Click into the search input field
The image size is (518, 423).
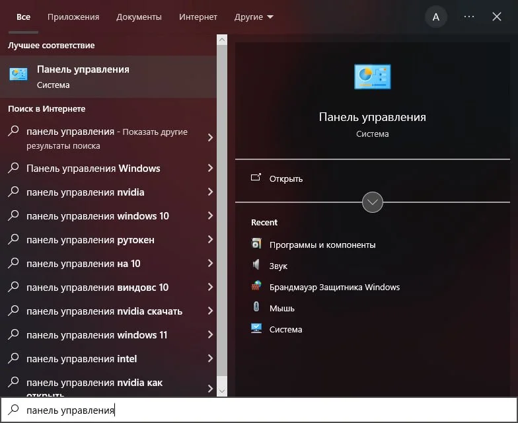(x=259, y=410)
